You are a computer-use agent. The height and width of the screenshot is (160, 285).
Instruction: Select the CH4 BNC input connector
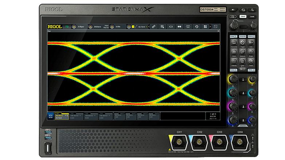(240, 142)
